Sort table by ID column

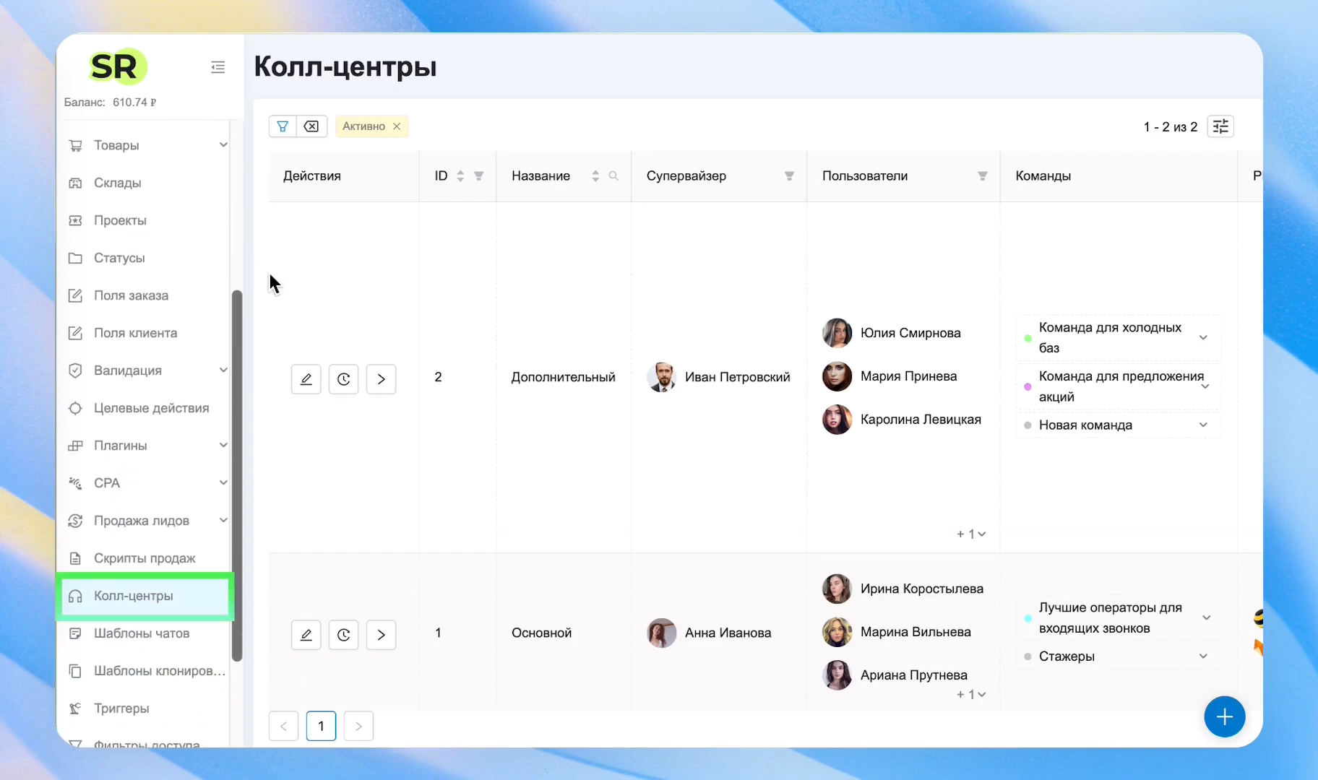tap(460, 176)
